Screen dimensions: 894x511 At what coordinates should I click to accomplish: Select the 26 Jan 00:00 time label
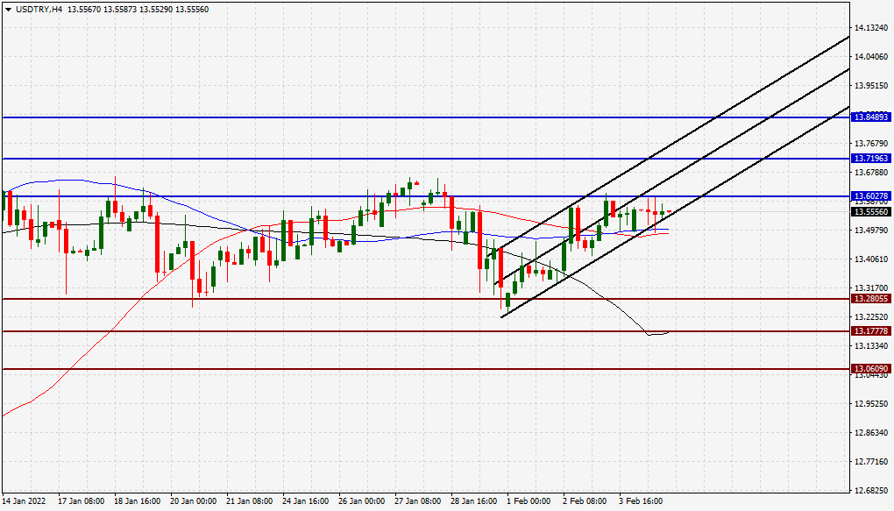(361, 501)
